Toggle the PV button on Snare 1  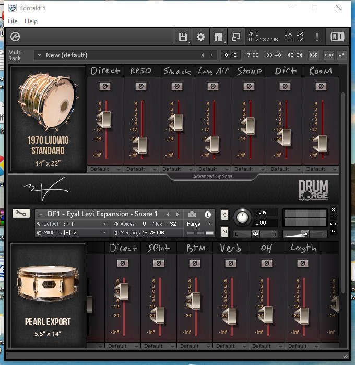[334, 231]
